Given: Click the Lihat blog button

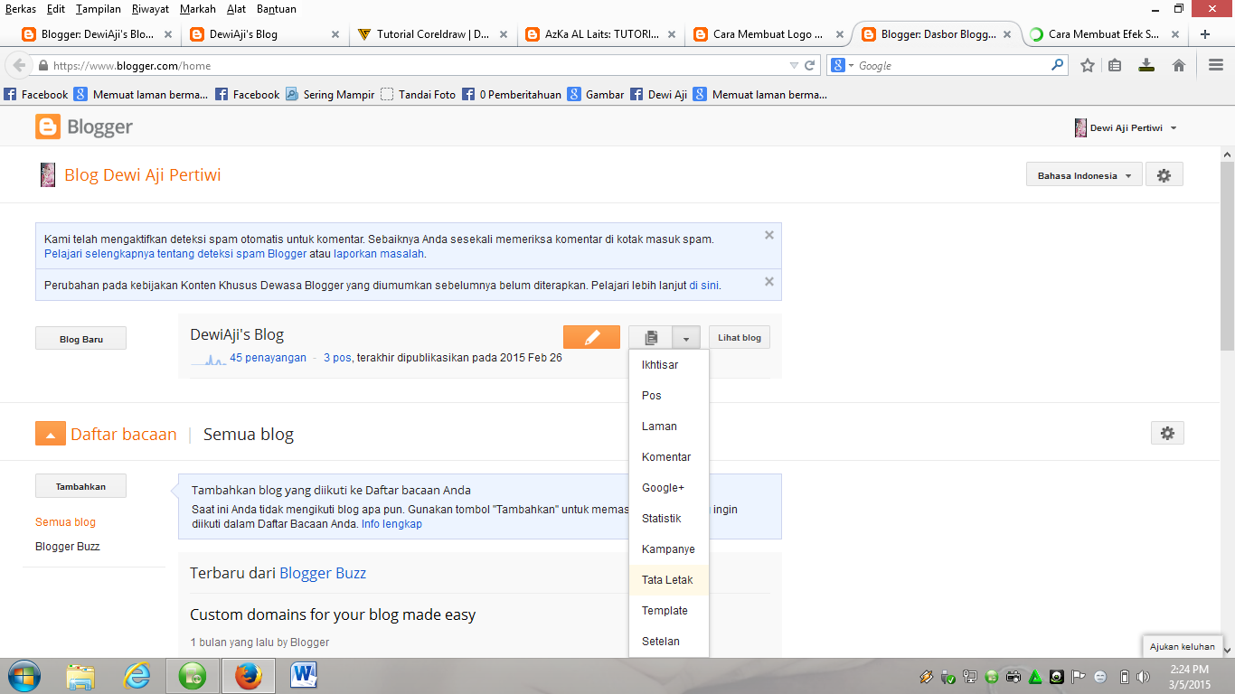Looking at the screenshot, I should pyautogui.click(x=740, y=337).
